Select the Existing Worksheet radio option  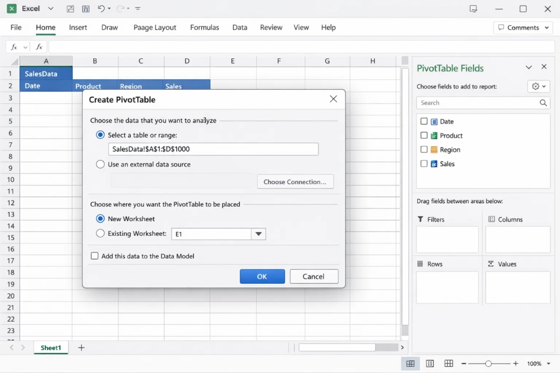(100, 234)
